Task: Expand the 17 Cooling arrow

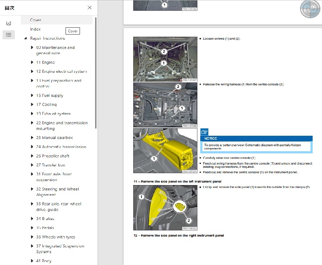Action: point(32,104)
